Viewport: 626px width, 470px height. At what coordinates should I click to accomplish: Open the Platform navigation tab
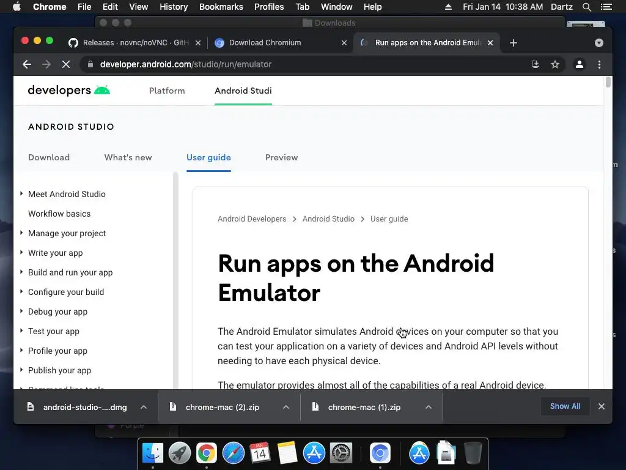coord(167,91)
